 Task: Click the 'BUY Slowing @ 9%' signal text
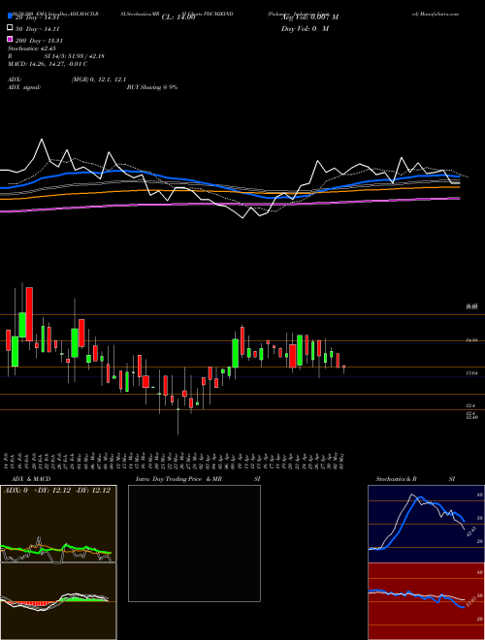[152, 87]
